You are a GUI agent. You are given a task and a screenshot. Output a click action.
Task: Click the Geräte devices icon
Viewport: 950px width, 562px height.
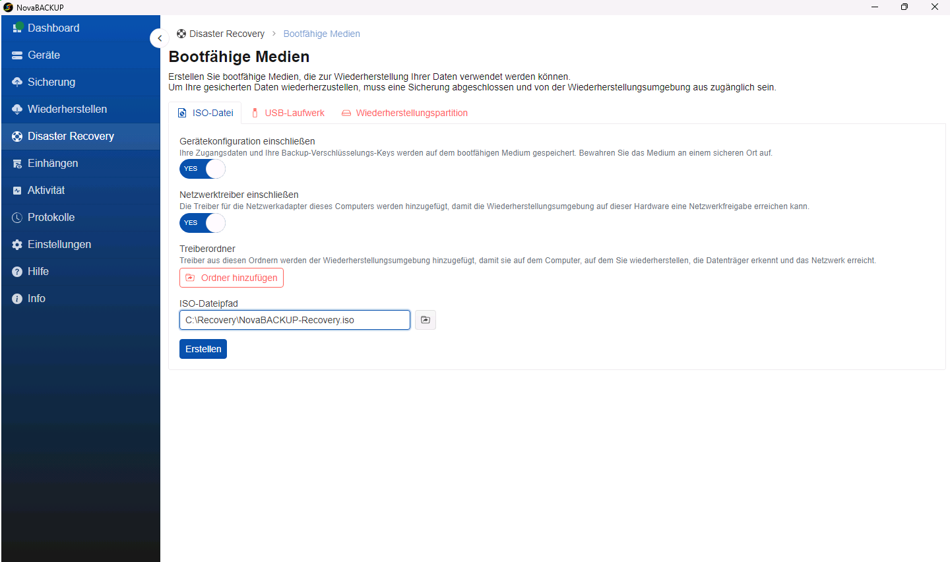tap(17, 55)
